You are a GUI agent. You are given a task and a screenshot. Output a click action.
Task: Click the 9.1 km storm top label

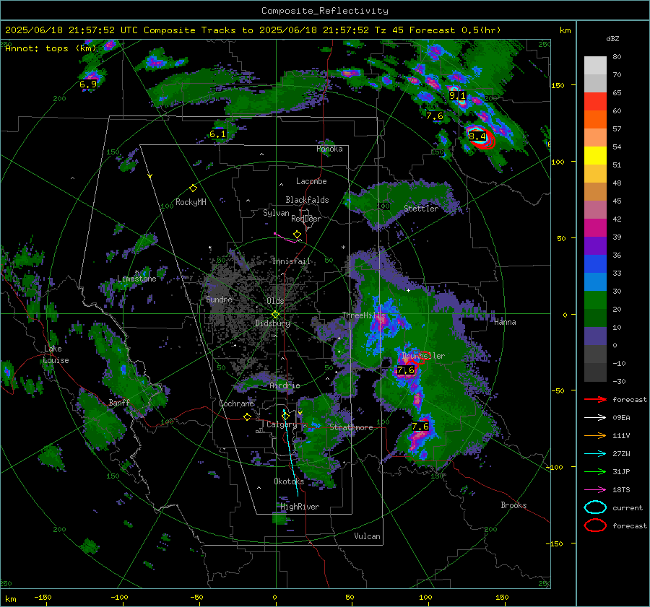coord(457,96)
